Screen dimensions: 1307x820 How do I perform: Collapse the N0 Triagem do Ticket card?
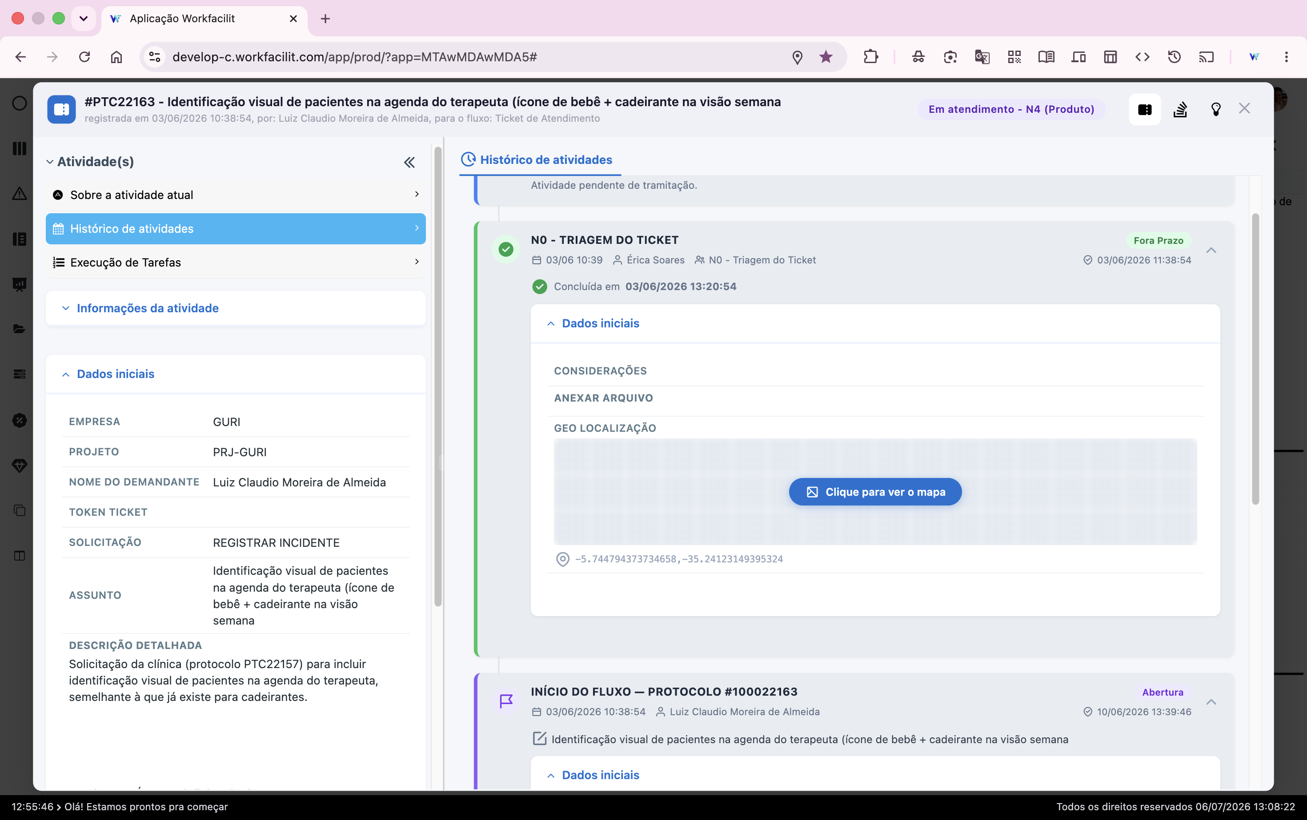1211,250
